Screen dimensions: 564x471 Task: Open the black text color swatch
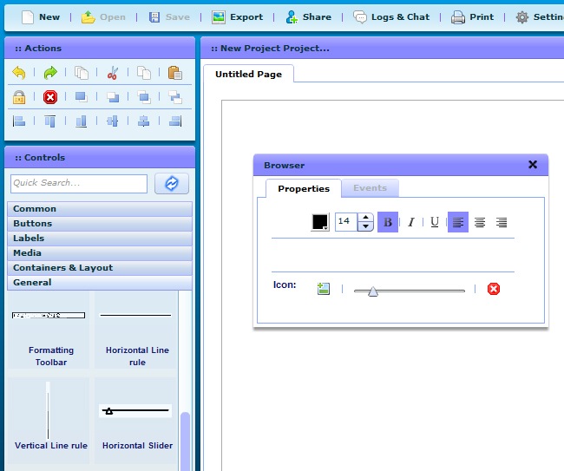(x=320, y=222)
